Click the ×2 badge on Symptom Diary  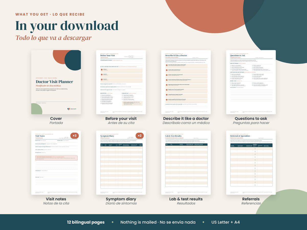139,136
